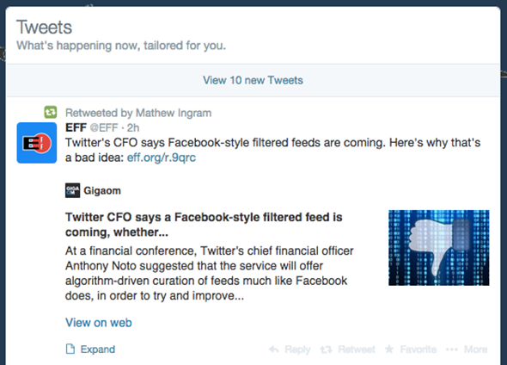The height and width of the screenshot is (365, 507).
Task: Click the Retweet arrows icon
Action: pyautogui.click(x=326, y=350)
